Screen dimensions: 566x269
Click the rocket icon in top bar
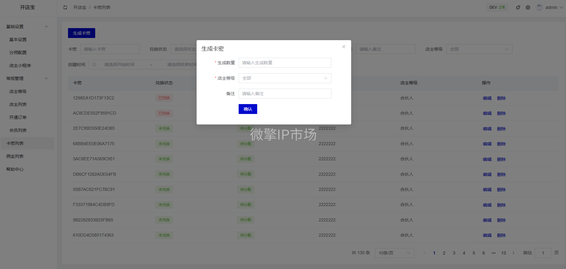tap(518, 7)
